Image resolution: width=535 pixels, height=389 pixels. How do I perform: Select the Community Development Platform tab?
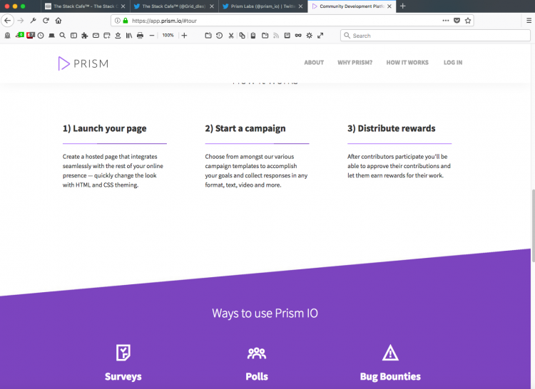coord(352,6)
